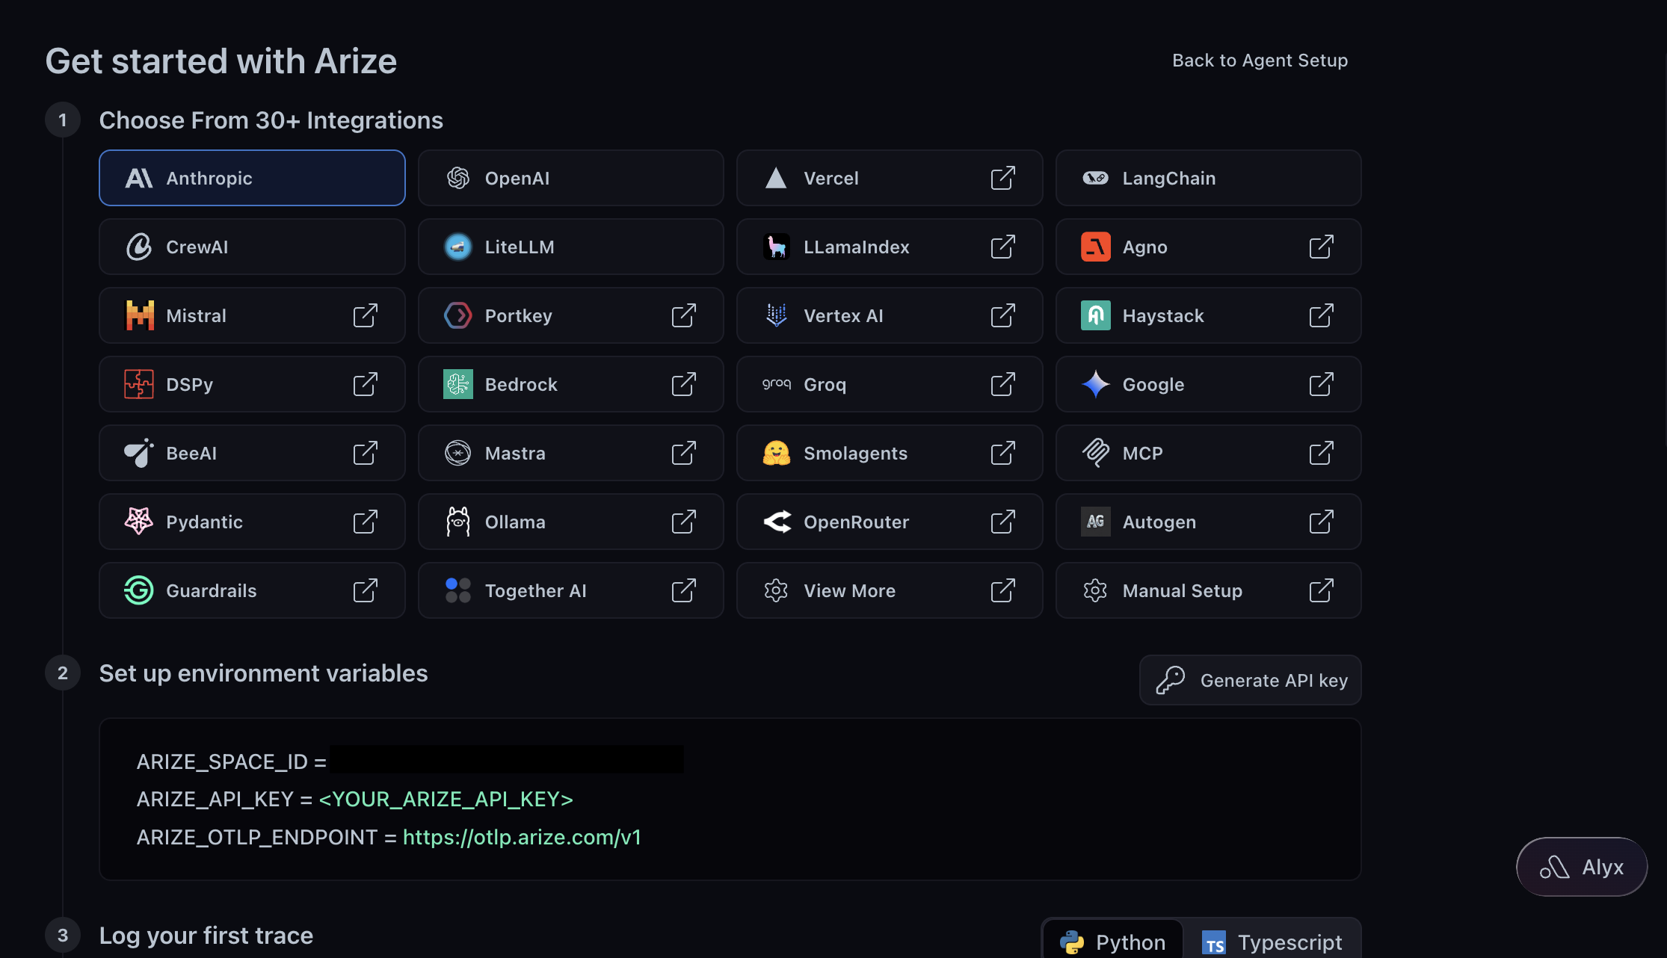This screenshot has height=958, width=1667.
Task: Open Haystack external link icon
Action: [1321, 315]
